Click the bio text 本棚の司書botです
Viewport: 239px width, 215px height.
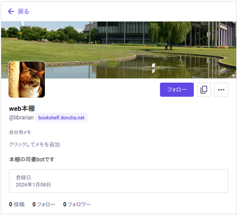[32, 159]
